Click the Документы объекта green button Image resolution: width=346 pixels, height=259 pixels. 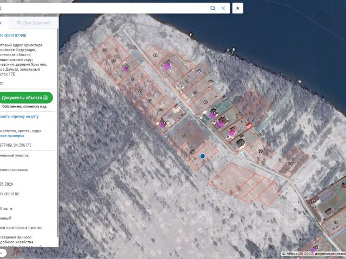(25, 98)
